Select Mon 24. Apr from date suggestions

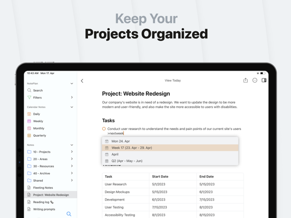pyautogui.click(x=170, y=141)
